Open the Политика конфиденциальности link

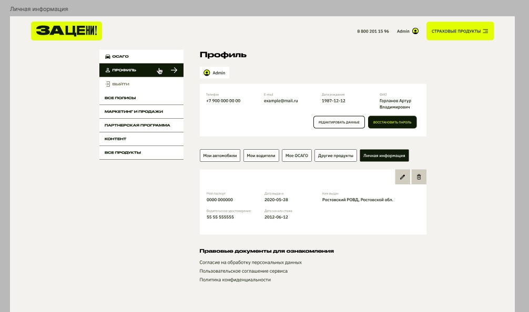pyautogui.click(x=235, y=279)
